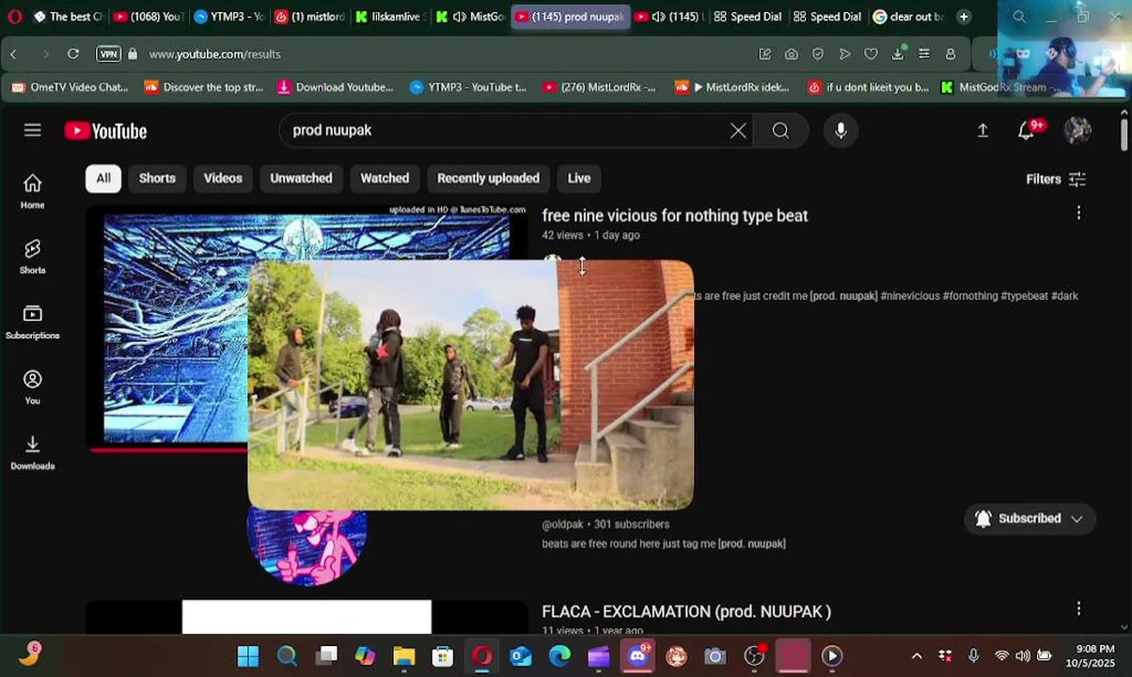Image resolution: width=1132 pixels, height=677 pixels.
Task: Open the YTMP3 - YouTube bookmark
Action: tap(468, 87)
